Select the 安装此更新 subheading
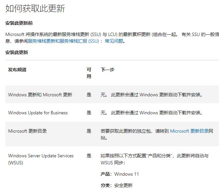Screen dimensions: 219x189 pos(17,52)
